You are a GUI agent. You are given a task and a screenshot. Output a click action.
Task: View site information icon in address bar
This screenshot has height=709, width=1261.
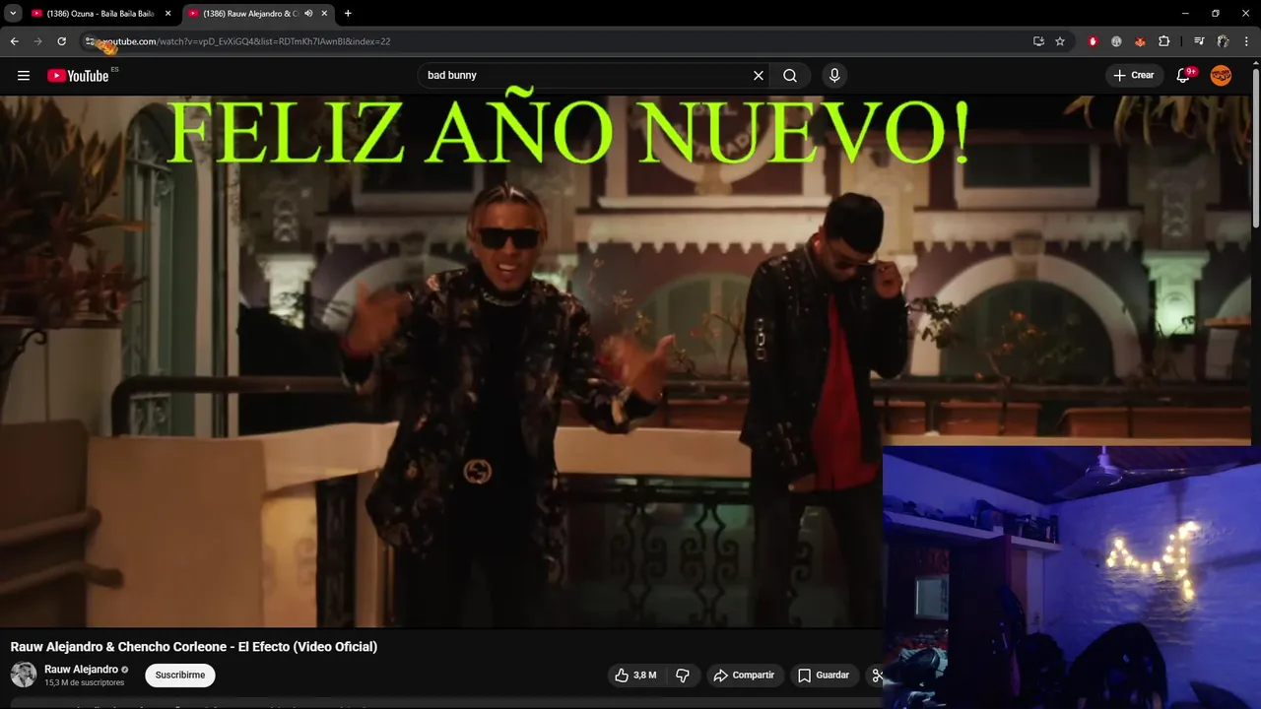pos(91,41)
